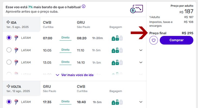This screenshot has width=198, height=108.
Task: Expand details of 10:05 flight
Action: point(141,50)
